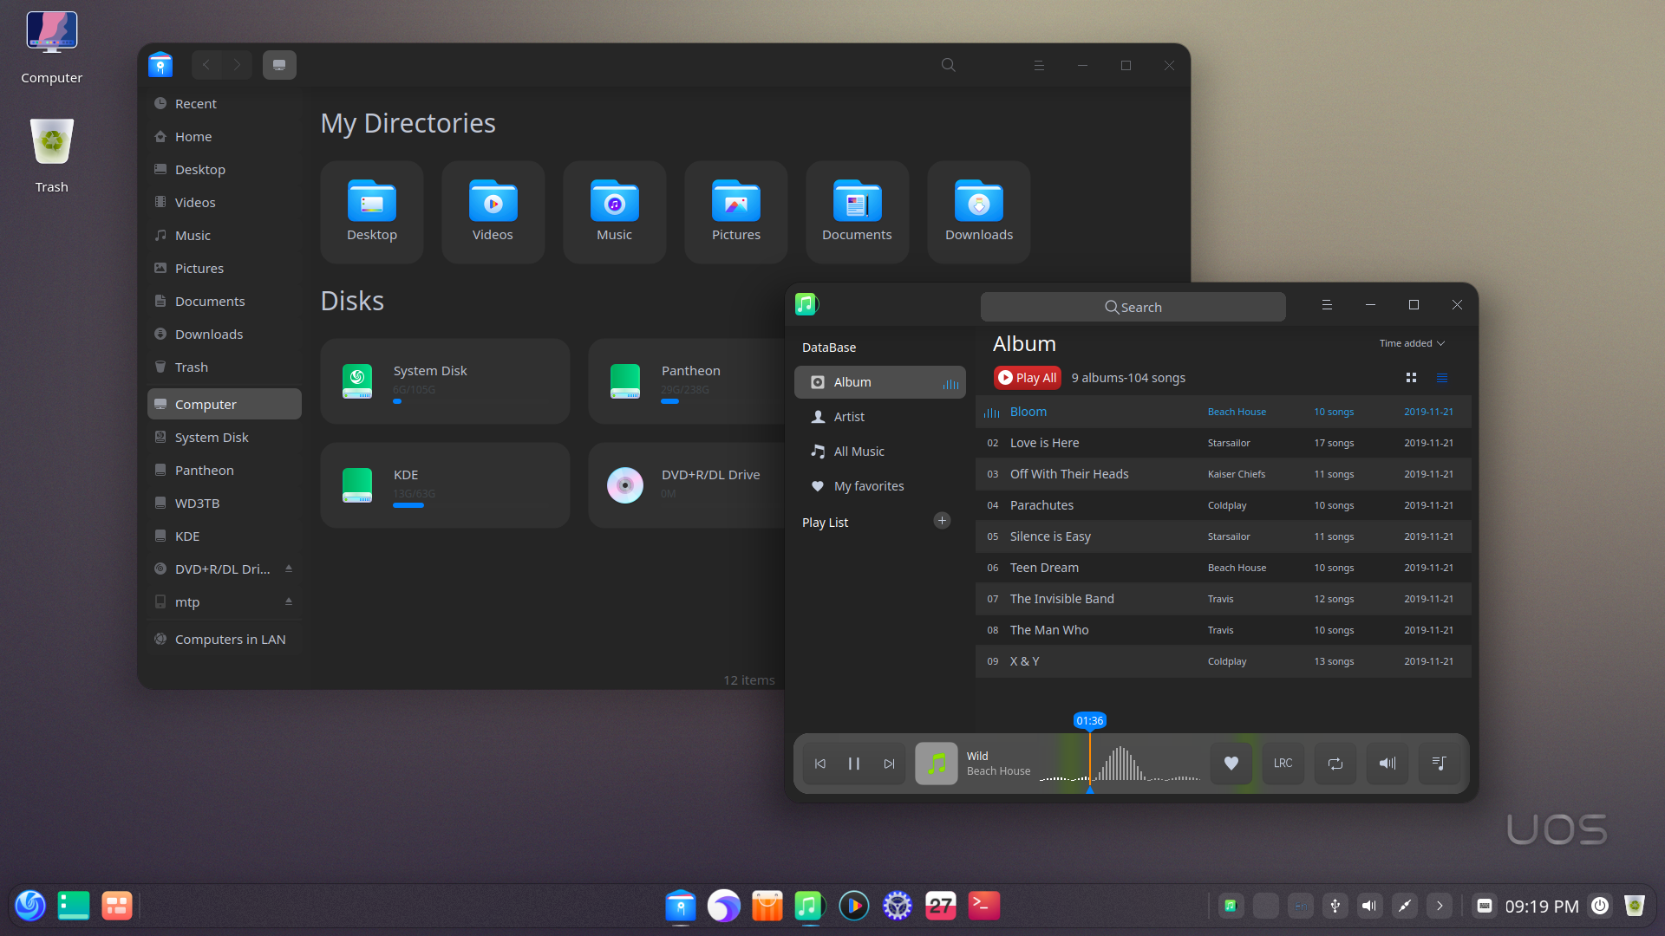
Task: Add a new playlist with plus icon
Action: point(942,521)
